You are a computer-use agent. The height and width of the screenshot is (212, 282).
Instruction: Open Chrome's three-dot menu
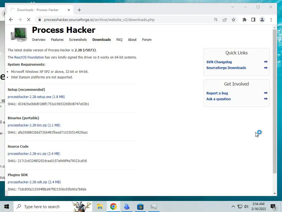point(271,20)
